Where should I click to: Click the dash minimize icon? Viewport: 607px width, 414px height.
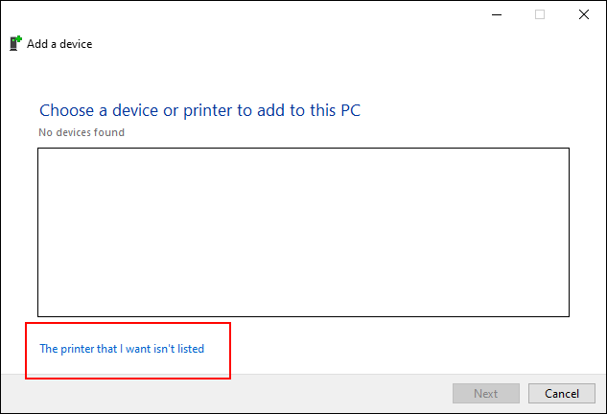click(x=497, y=14)
